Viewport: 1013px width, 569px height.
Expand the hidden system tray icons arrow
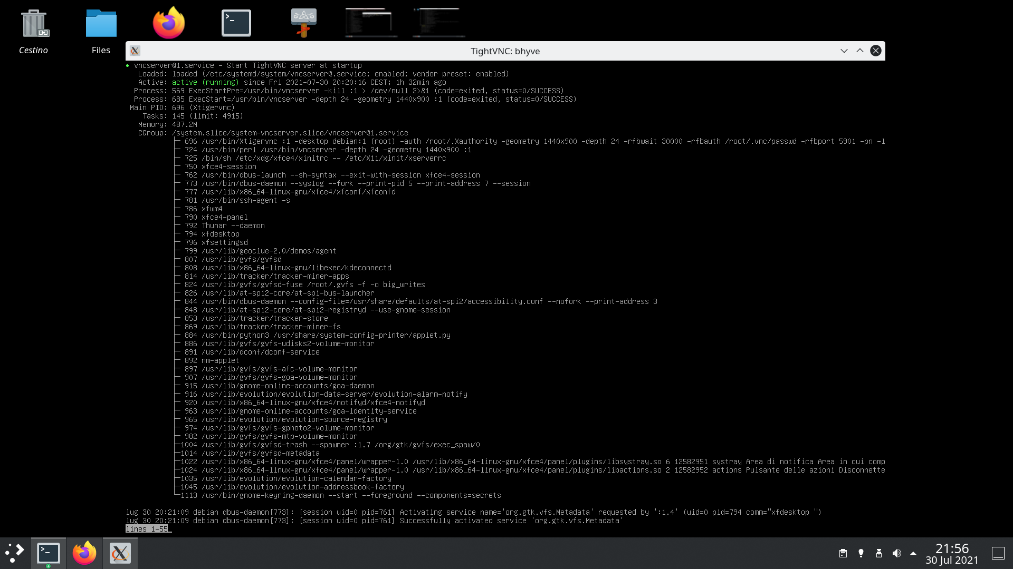tap(913, 553)
